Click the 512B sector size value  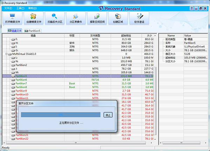click(187, 54)
